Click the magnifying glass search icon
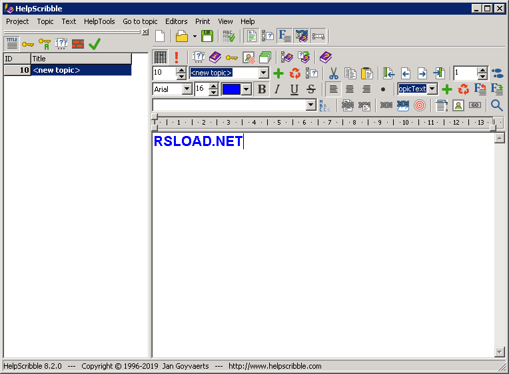 click(496, 105)
